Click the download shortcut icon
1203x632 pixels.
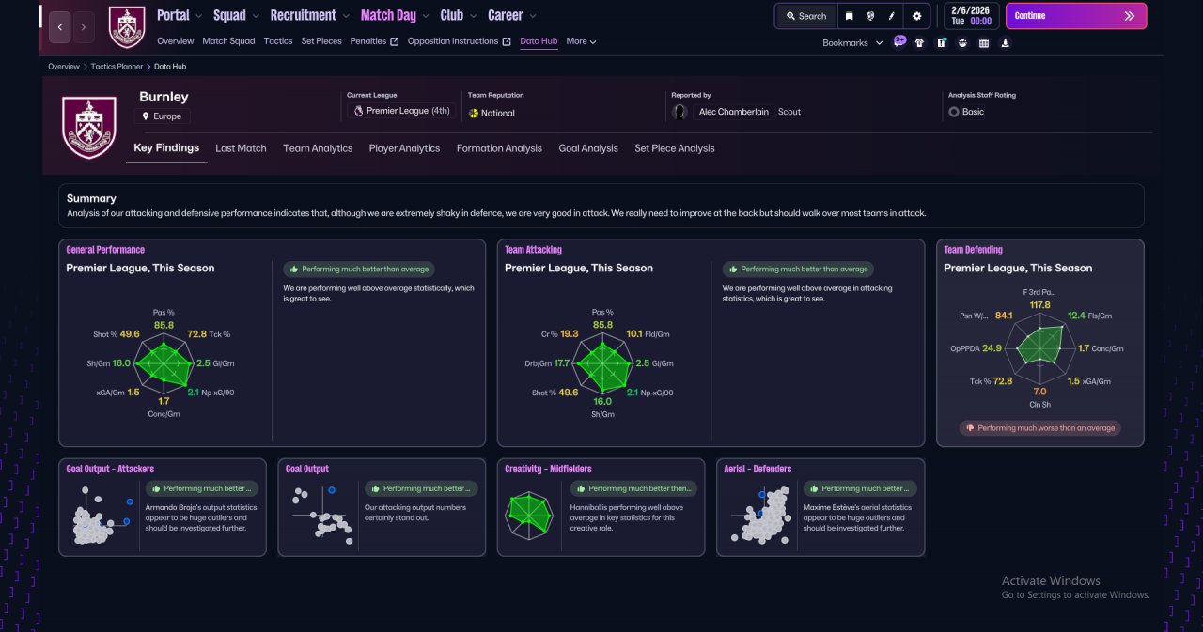pyautogui.click(x=1006, y=42)
